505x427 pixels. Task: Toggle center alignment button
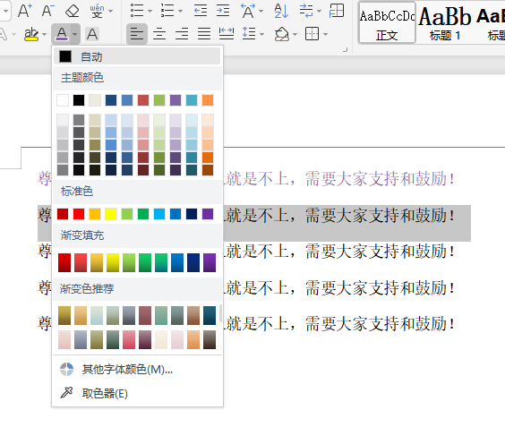tap(159, 34)
